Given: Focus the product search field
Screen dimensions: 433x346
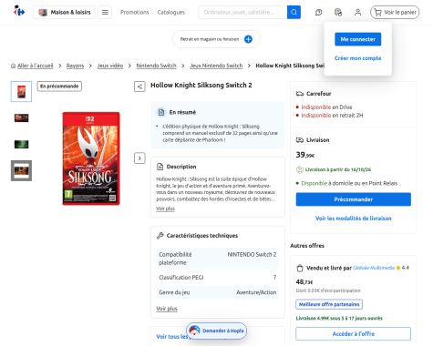Looking at the screenshot, I should coord(242,12).
